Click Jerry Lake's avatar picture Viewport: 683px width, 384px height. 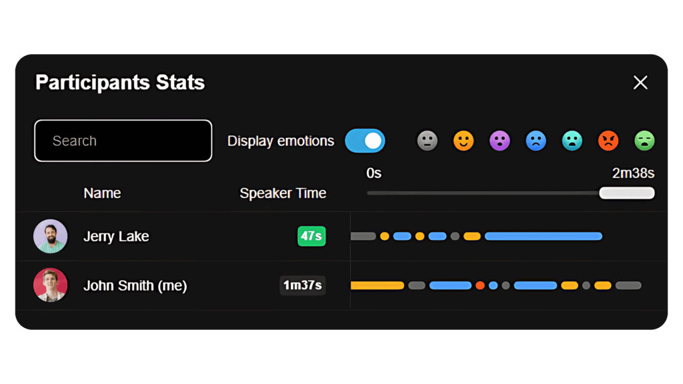click(51, 236)
